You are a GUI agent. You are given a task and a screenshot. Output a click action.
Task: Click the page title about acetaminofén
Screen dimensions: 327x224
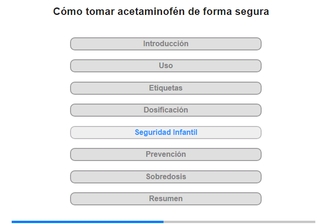(161, 12)
